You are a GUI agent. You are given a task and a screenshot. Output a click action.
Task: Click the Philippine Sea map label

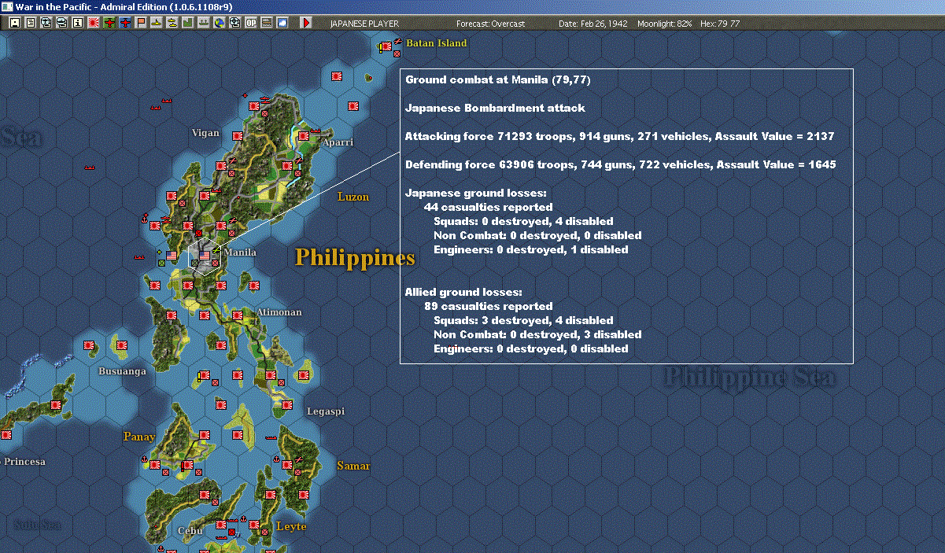coord(751,378)
